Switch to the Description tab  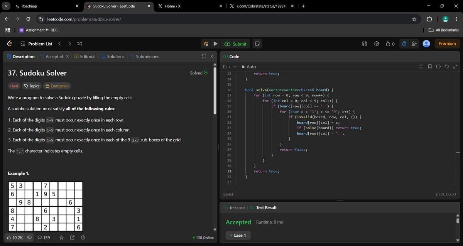[x=21, y=56]
